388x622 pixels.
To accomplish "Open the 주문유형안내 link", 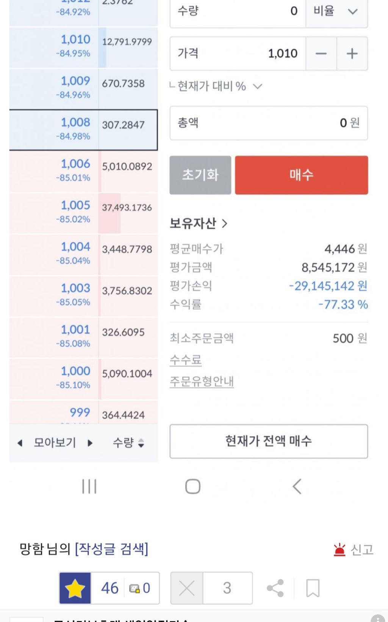I will [202, 381].
